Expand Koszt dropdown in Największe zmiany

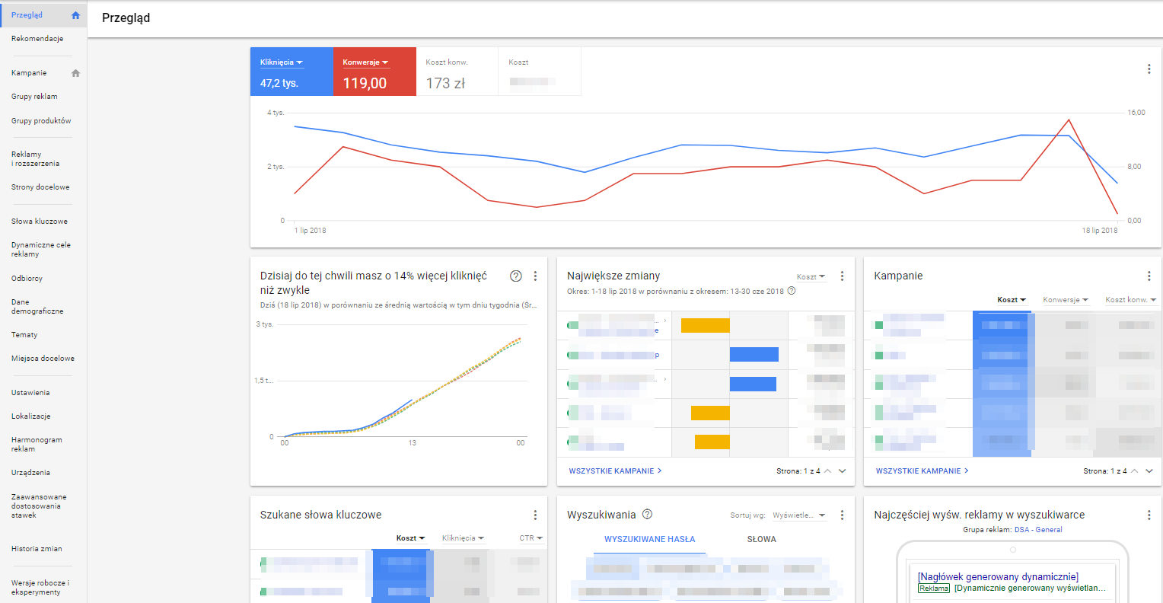[811, 277]
